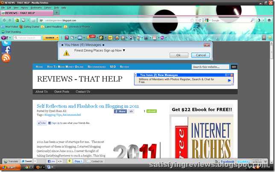Click the warning triangle icon in message box
Image resolution: width=275 pixels, height=172 pixels.
pos(67,53)
